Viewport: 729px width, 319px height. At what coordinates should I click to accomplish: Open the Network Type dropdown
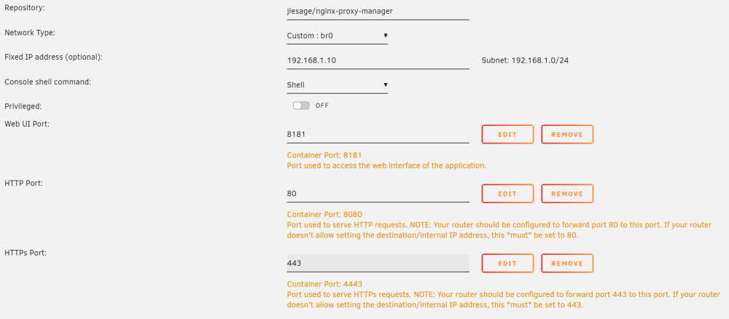[x=337, y=35]
